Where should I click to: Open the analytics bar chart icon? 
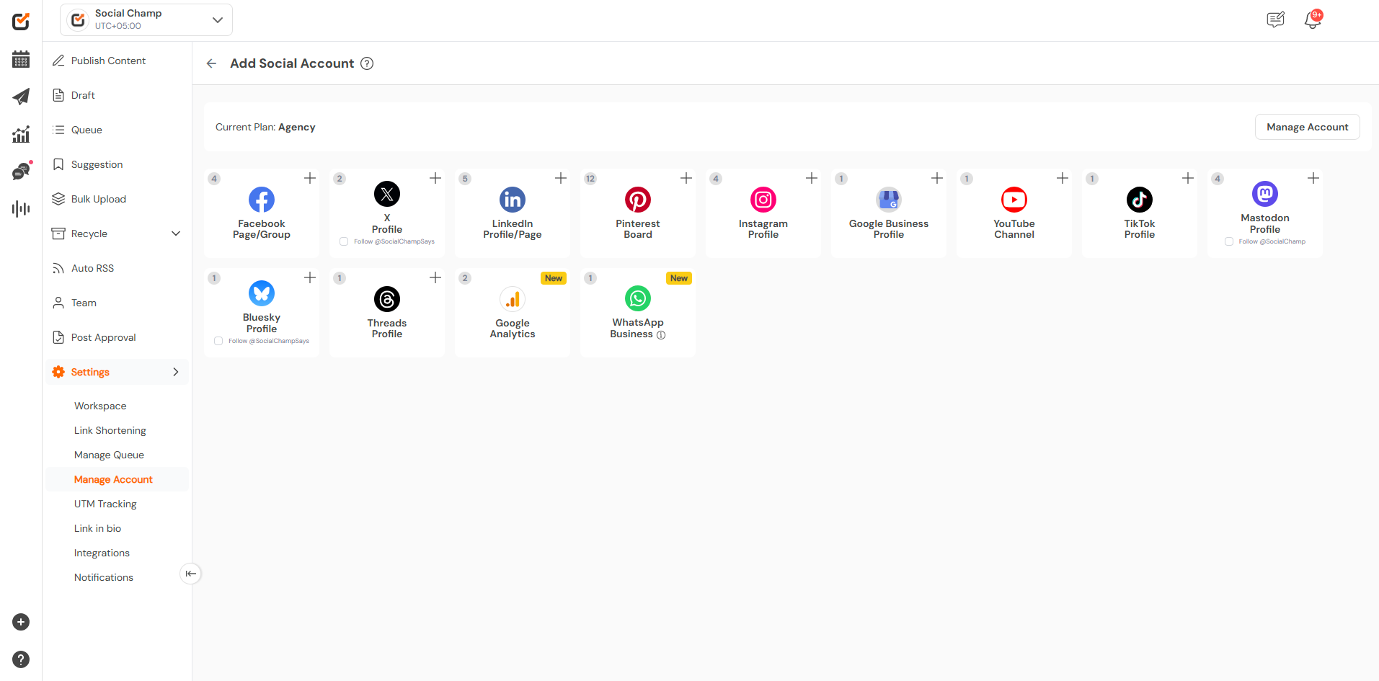(21, 134)
